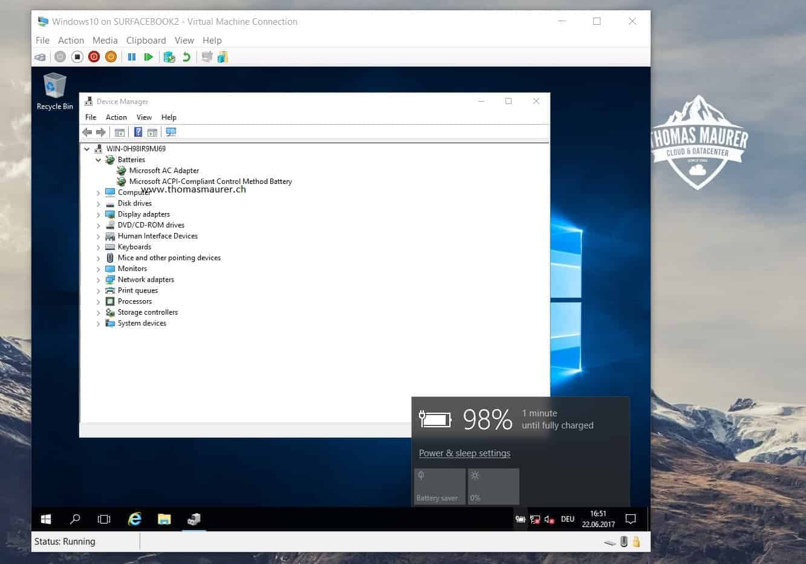
Task: Click the keyboard icon in VM status bar
Action: [x=610, y=543]
